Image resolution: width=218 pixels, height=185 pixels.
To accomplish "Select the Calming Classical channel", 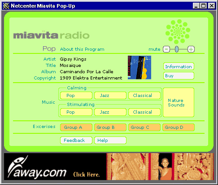I will click(144, 96).
